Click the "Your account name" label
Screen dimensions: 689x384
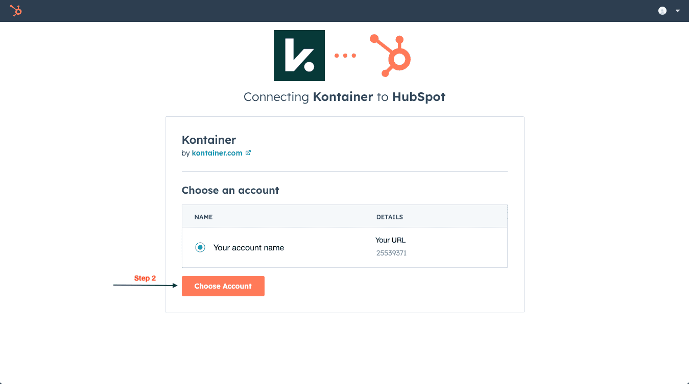(x=249, y=248)
